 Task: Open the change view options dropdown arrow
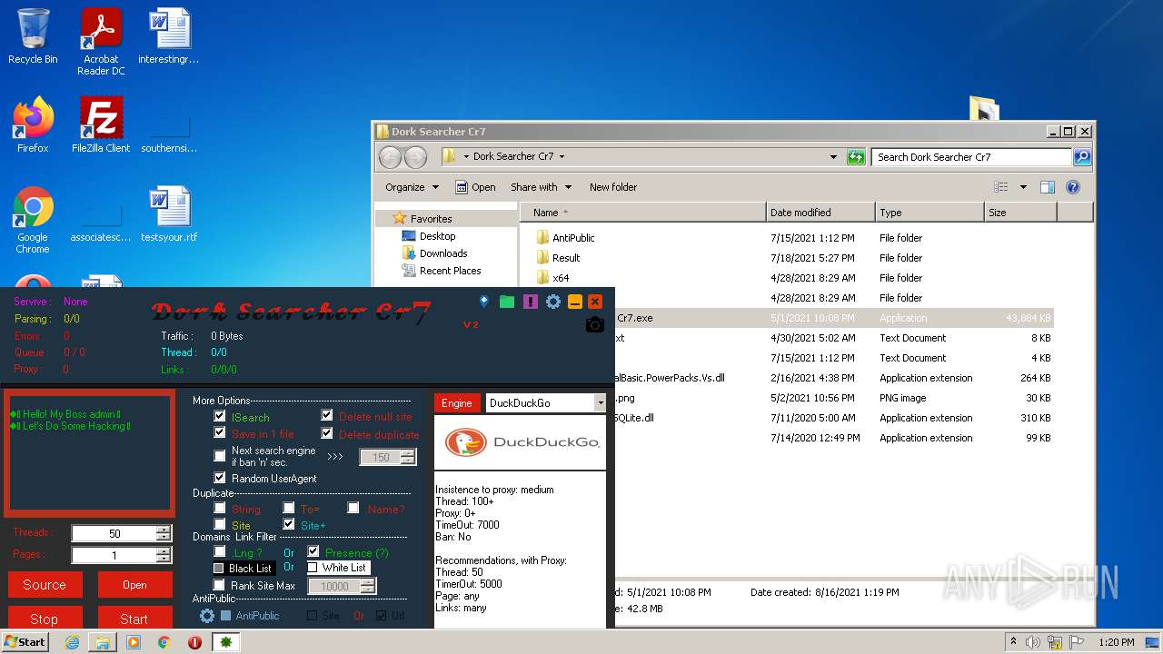(x=1023, y=187)
